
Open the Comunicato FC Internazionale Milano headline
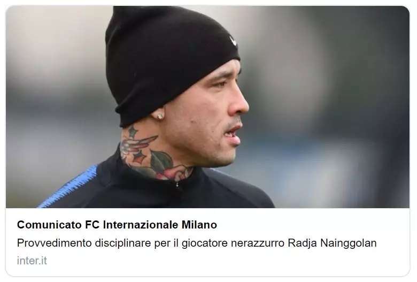(x=117, y=225)
